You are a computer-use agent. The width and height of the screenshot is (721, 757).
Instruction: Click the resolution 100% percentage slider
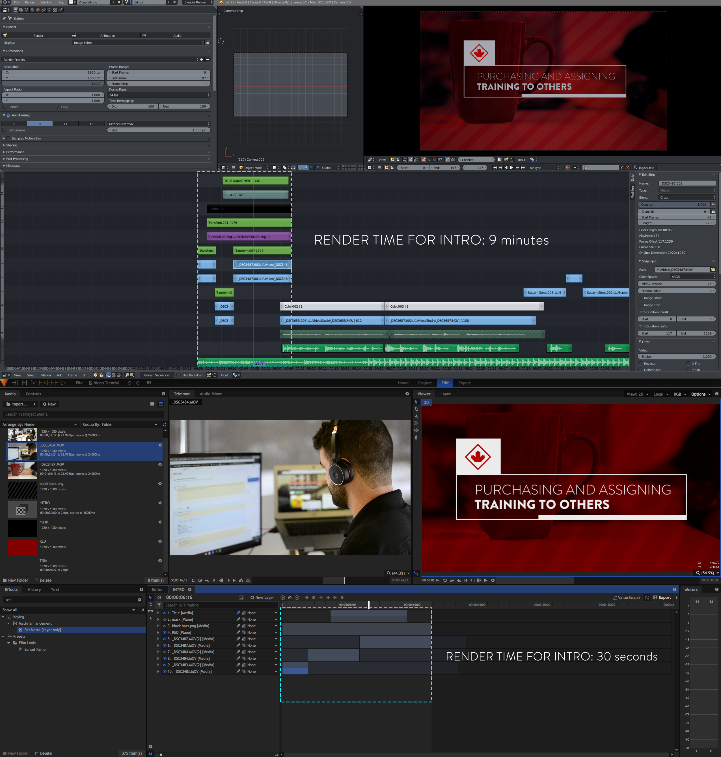click(53, 84)
